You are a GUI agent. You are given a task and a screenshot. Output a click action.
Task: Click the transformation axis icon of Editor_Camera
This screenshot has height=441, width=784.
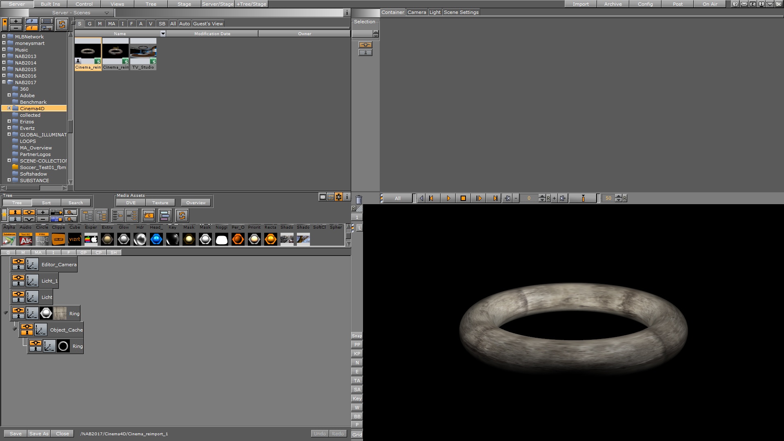pos(32,265)
